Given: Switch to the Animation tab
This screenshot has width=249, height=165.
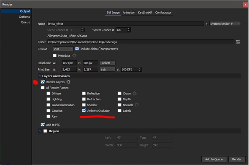Looking at the screenshot, I should (129, 13).
